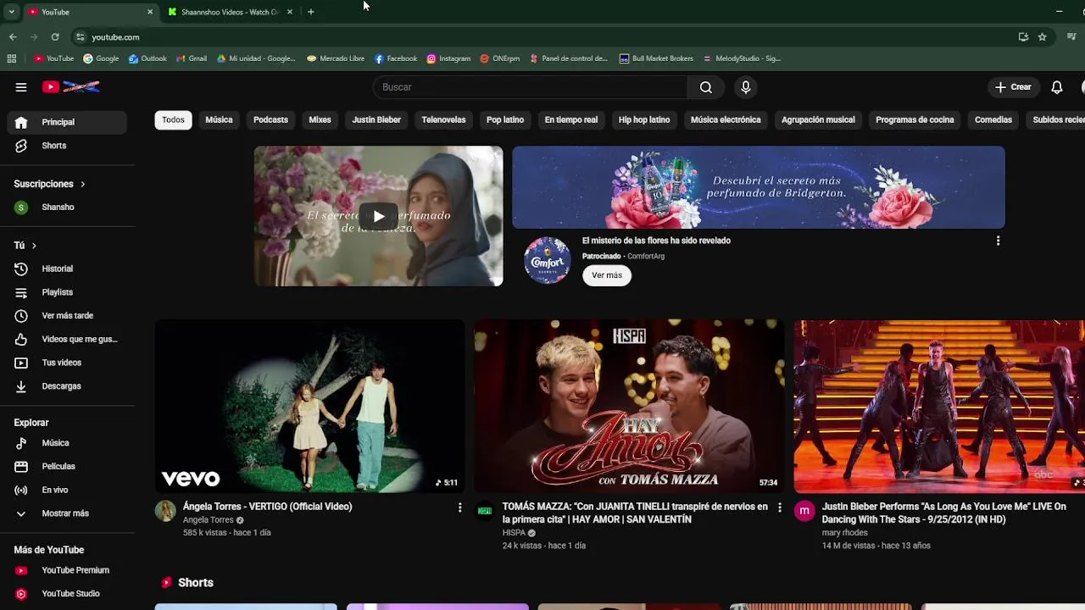
Task: Click the Ver más ad button
Action: point(607,275)
